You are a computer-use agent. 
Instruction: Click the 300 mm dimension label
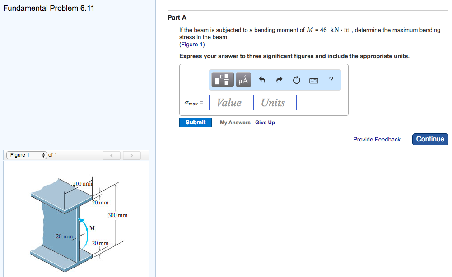pos(117,215)
